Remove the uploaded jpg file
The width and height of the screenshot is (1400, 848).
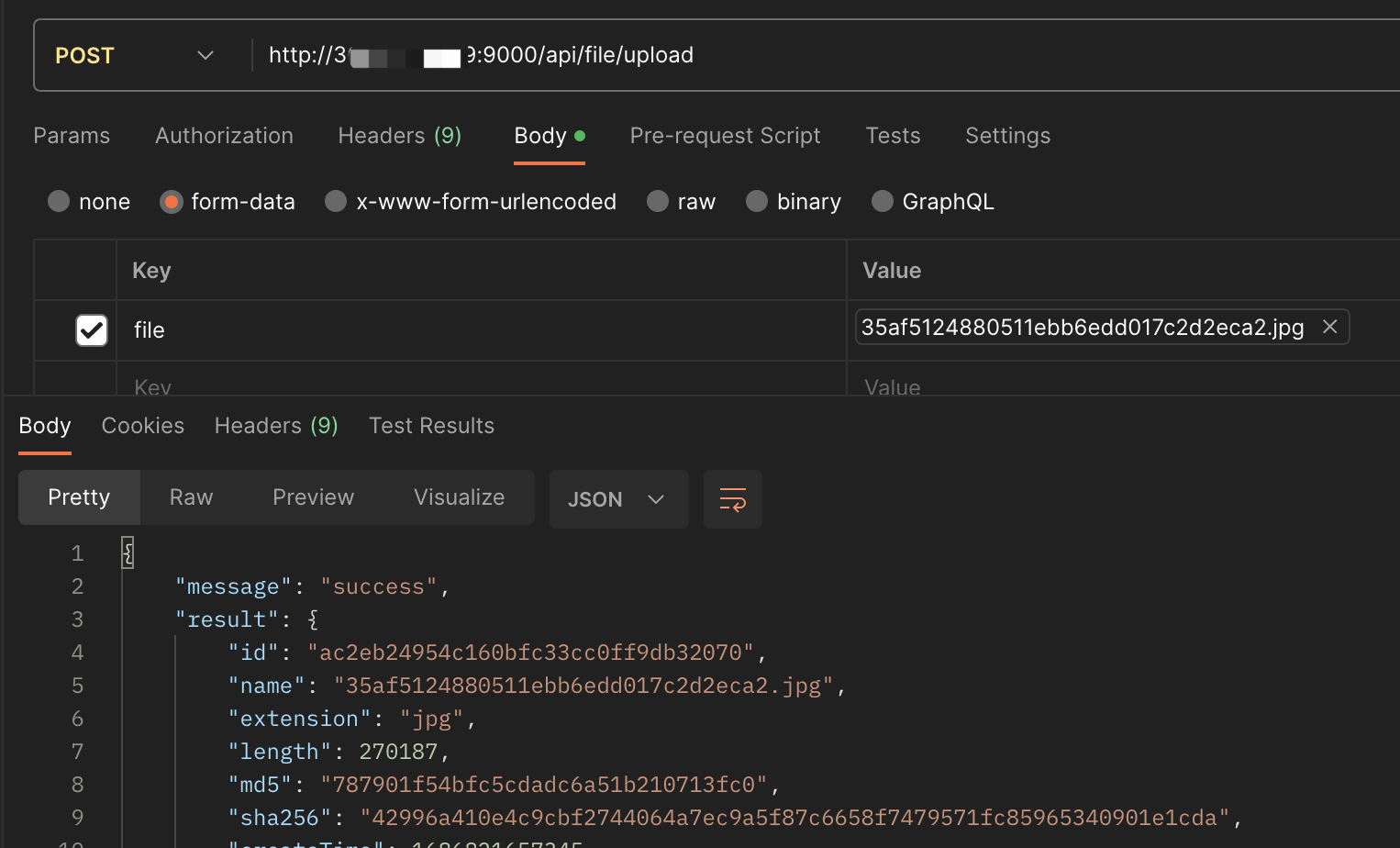1329,326
